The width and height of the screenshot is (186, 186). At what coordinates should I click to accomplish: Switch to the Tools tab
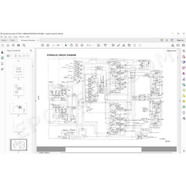coord(12,40)
